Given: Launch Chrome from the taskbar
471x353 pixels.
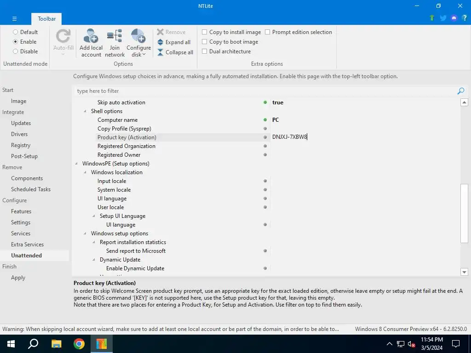Looking at the screenshot, I should coord(79,344).
